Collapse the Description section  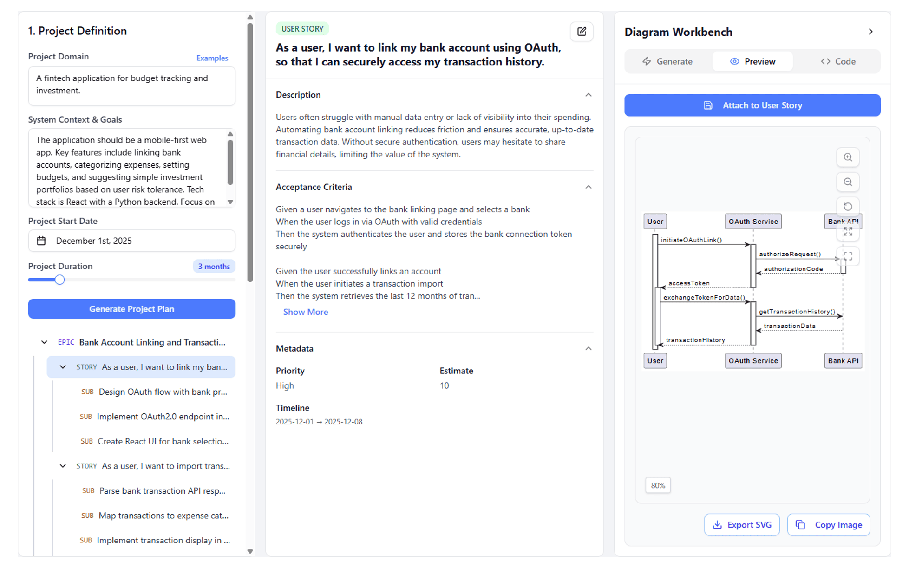(x=588, y=95)
